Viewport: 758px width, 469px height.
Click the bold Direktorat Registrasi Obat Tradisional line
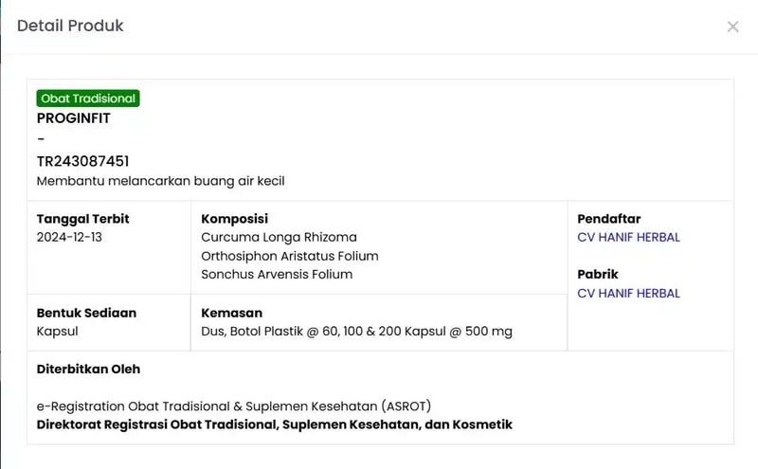tap(274, 424)
